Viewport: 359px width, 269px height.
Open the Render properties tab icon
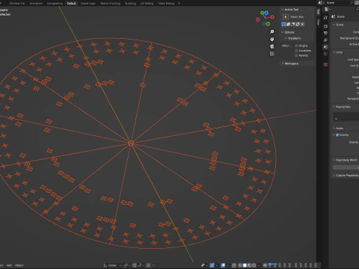[x=325, y=26]
